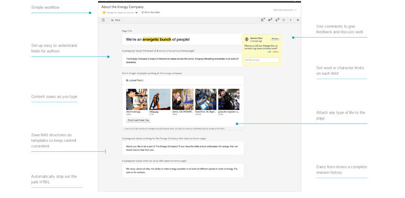
Task: Click Edit link on the comment
Action: coord(269,52)
